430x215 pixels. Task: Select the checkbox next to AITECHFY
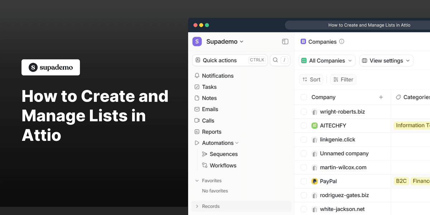pos(304,125)
